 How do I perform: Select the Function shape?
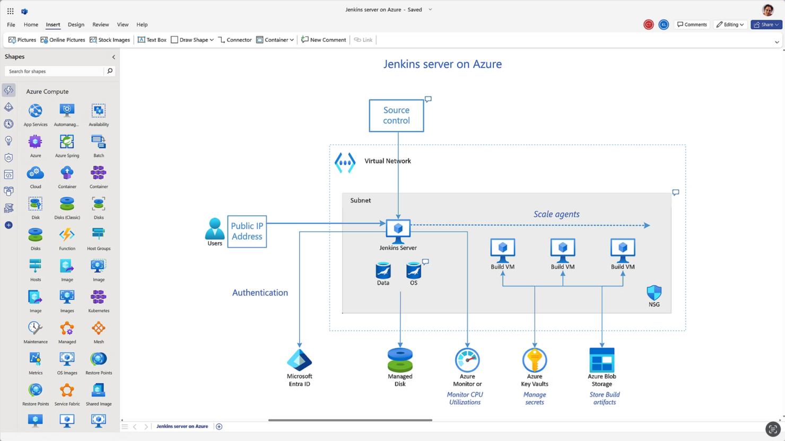67,236
